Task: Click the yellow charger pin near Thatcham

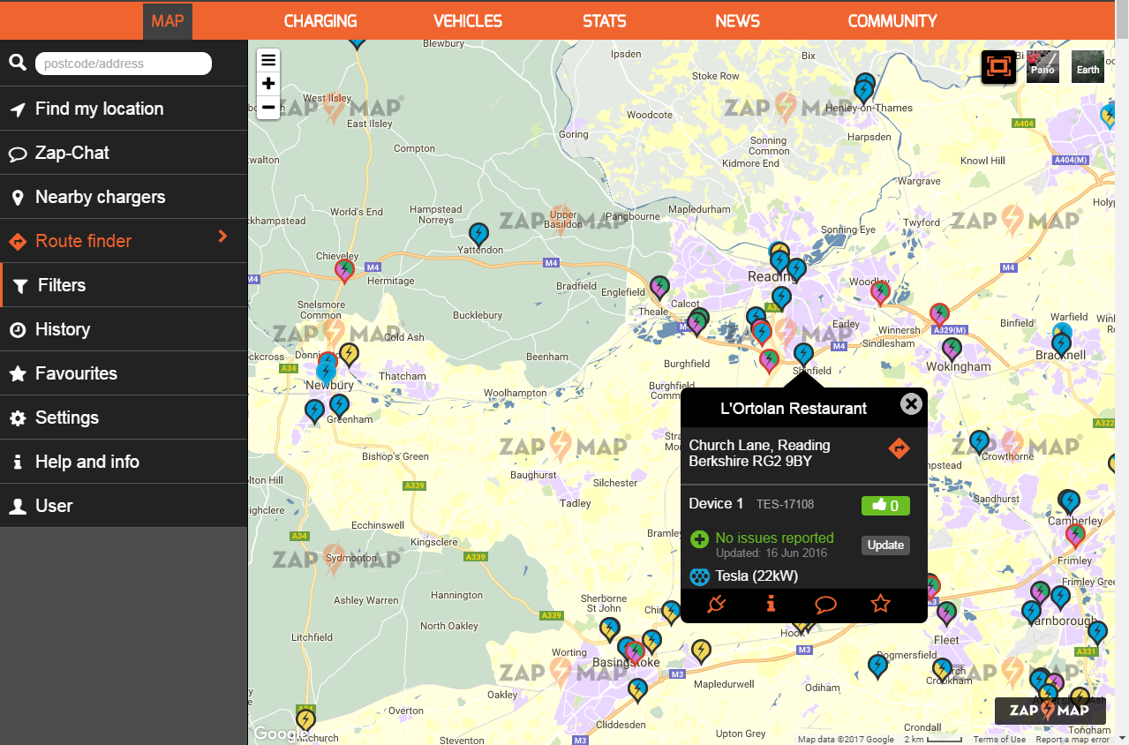Action: click(x=350, y=355)
